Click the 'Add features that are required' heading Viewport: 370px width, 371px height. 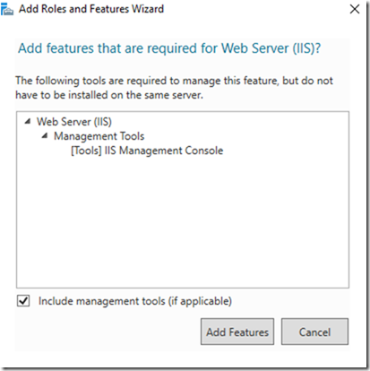[100, 48]
